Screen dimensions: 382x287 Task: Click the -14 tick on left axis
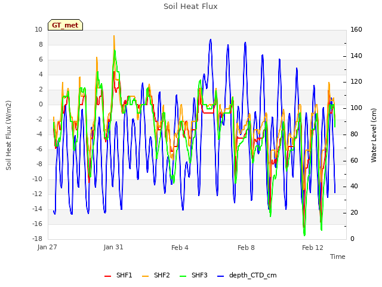click(37, 209)
